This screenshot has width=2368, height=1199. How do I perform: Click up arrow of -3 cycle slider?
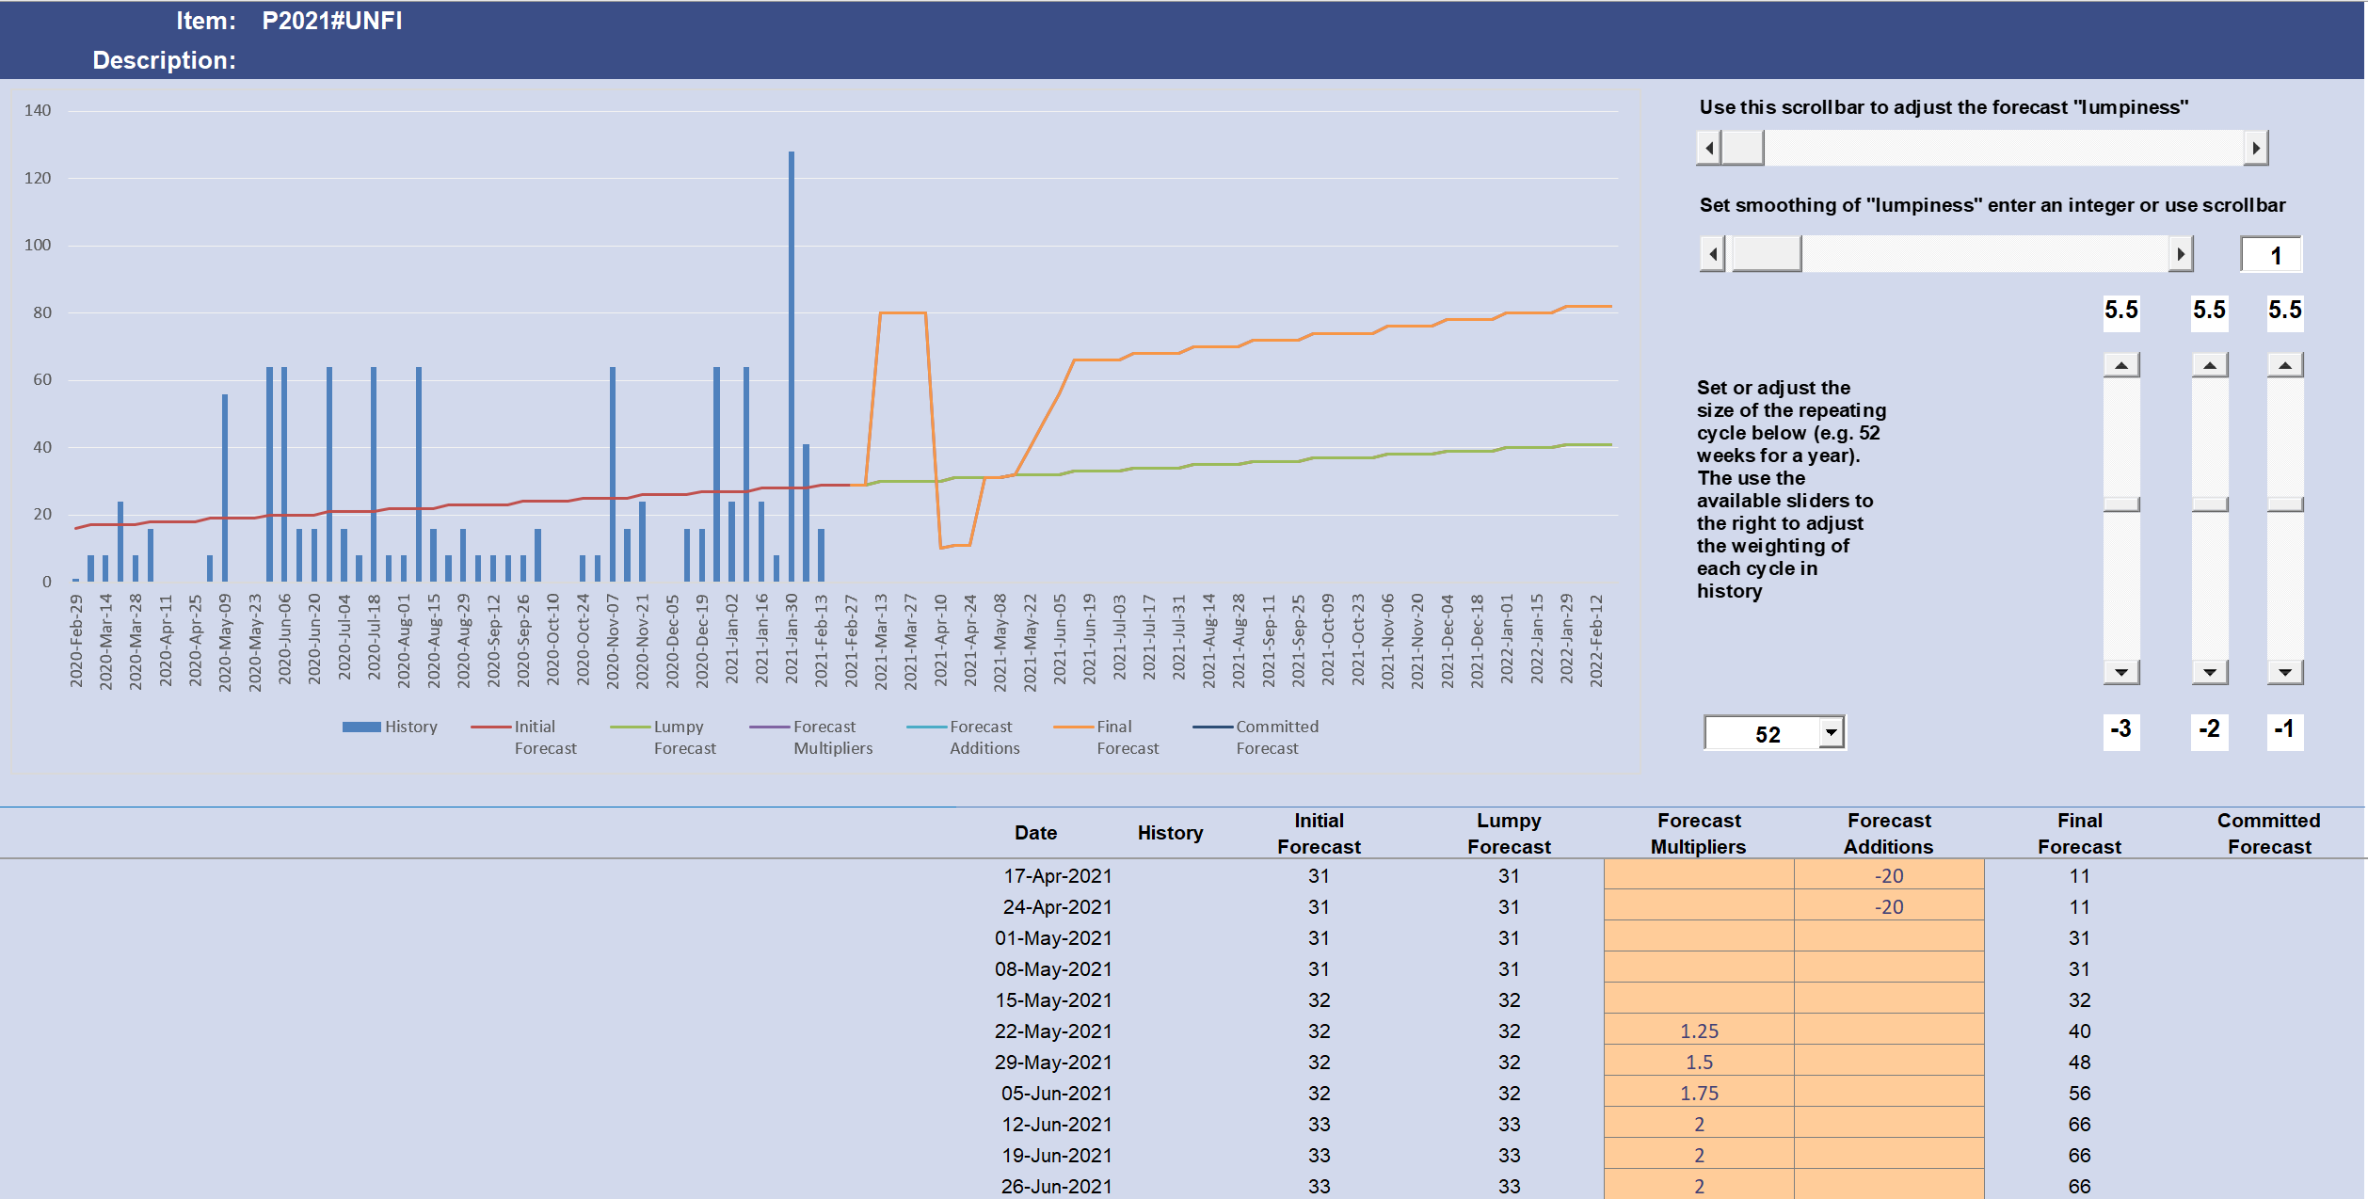(x=2121, y=365)
